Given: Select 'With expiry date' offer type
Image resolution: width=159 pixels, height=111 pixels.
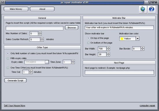Looking at the screenshot, I should (x=8, y=58).
